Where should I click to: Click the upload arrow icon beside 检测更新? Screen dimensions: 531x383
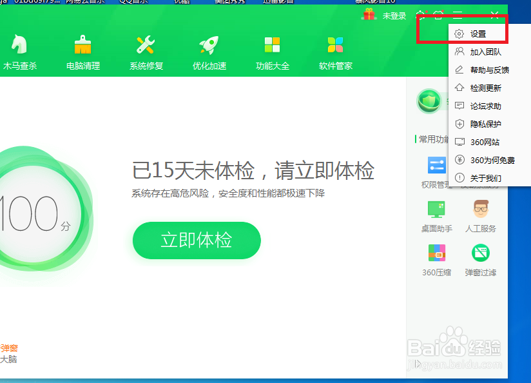[x=459, y=88]
